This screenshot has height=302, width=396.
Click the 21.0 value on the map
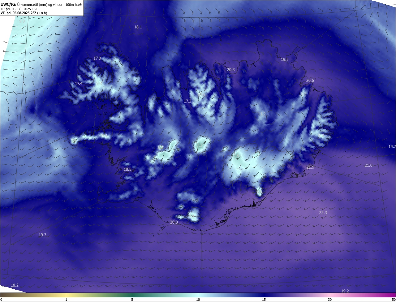click(368, 166)
